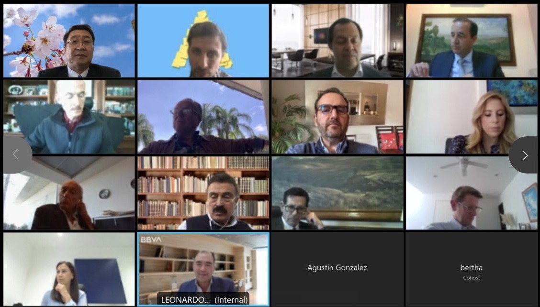540x307 pixels.
Task: Select the man in teal jacket tile
Action: click(69, 117)
